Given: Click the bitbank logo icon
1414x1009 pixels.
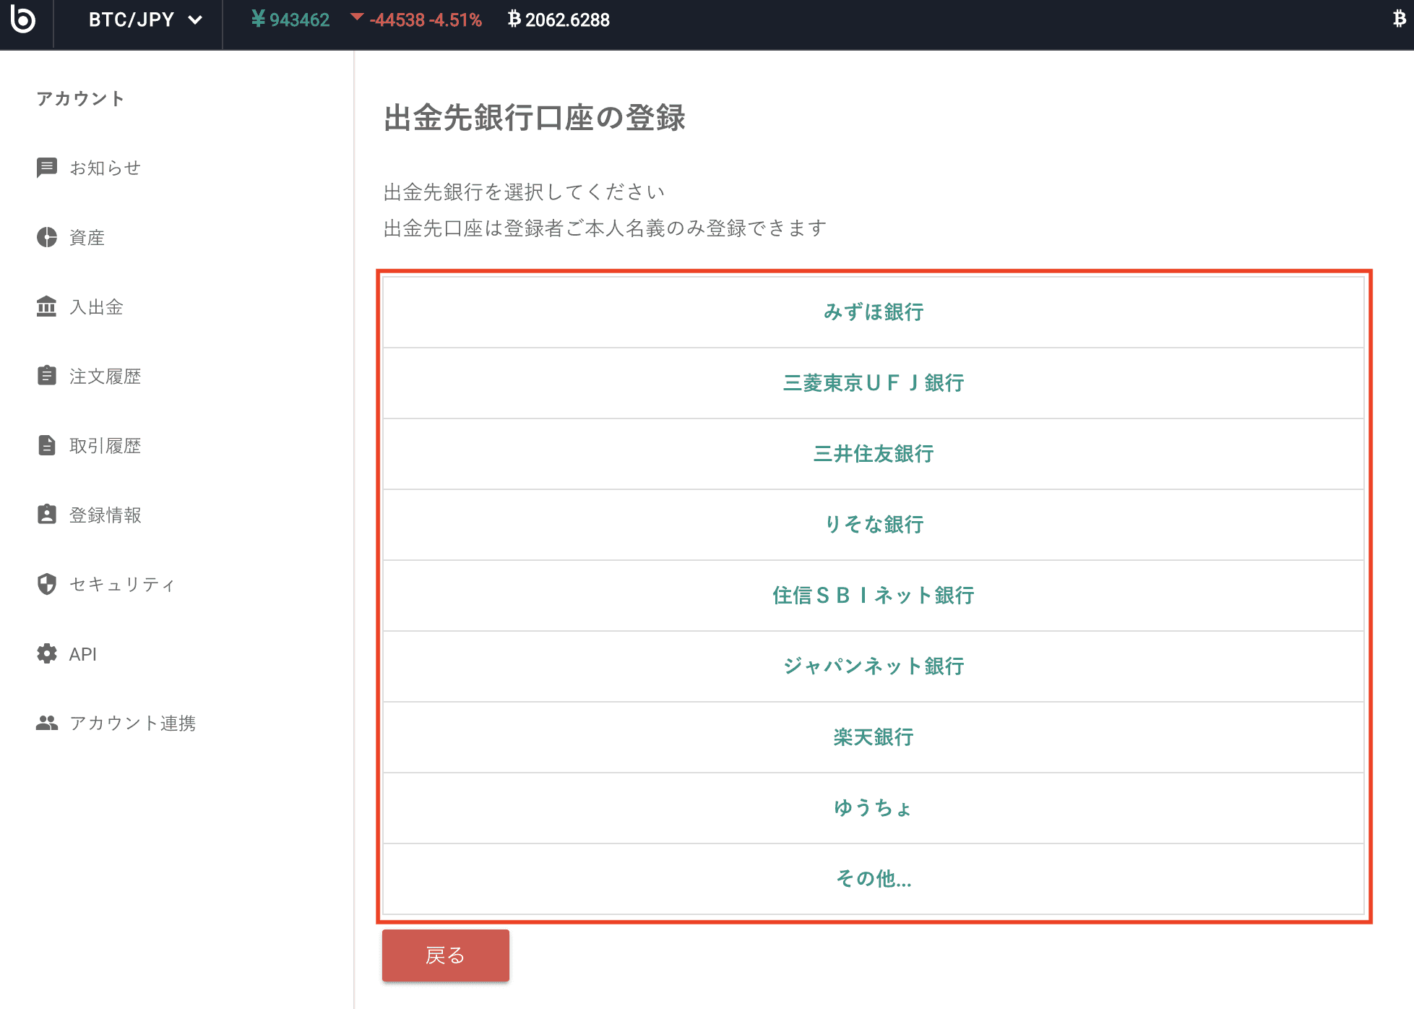Looking at the screenshot, I should tap(23, 20).
